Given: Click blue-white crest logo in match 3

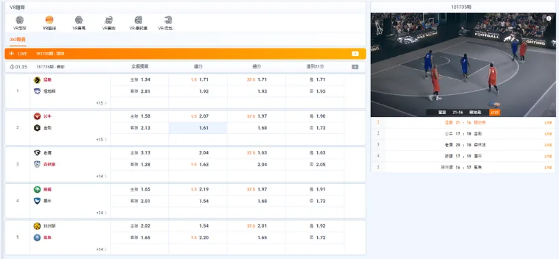Looking at the screenshot, I should (x=37, y=165).
